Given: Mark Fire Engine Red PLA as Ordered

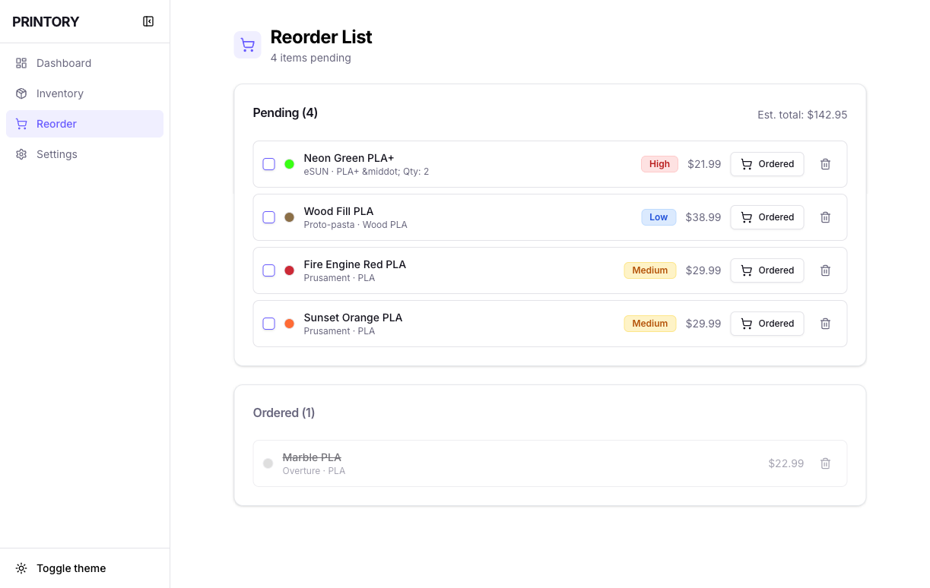Looking at the screenshot, I should point(767,270).
